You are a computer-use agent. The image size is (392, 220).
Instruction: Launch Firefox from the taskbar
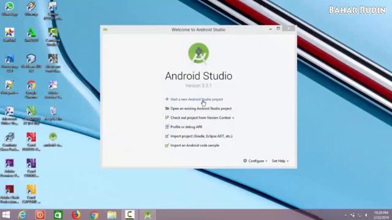tap(76, 215)
